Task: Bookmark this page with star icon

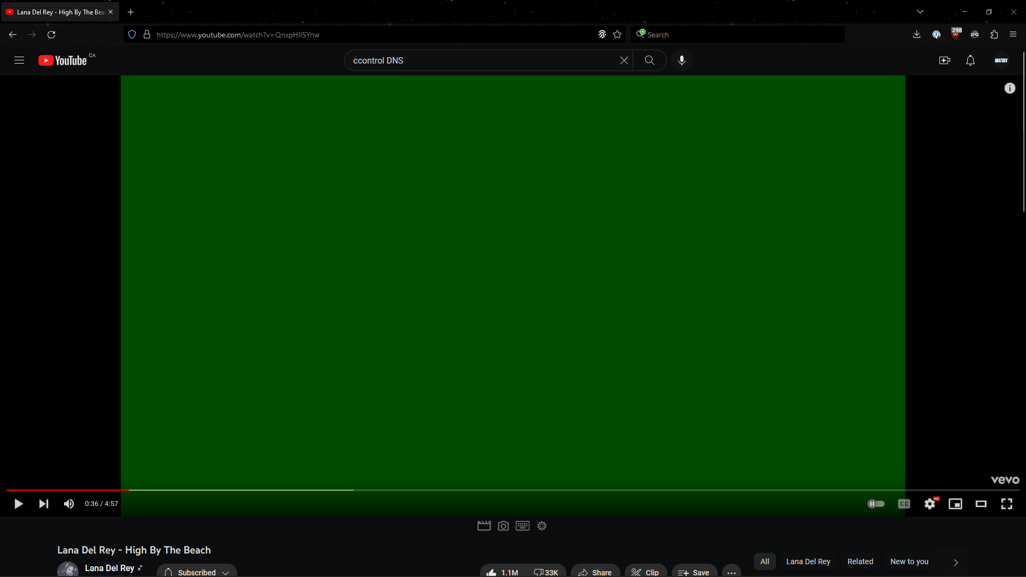Action: tap(617, 35)
